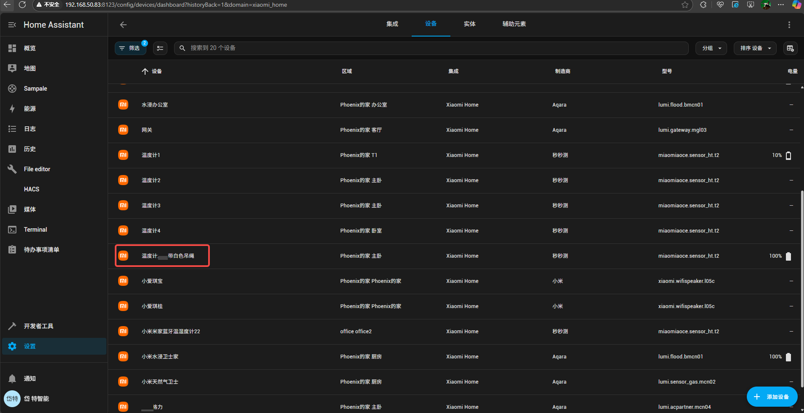
Task: Click the back arrow in header
Action: tap(123, 25)
